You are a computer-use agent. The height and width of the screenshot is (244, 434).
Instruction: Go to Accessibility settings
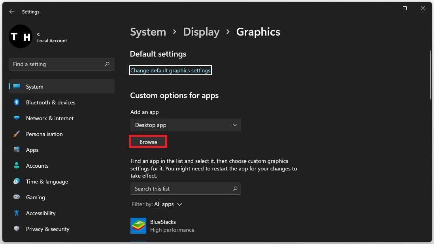pyautogui.click(x=40, y=213)
